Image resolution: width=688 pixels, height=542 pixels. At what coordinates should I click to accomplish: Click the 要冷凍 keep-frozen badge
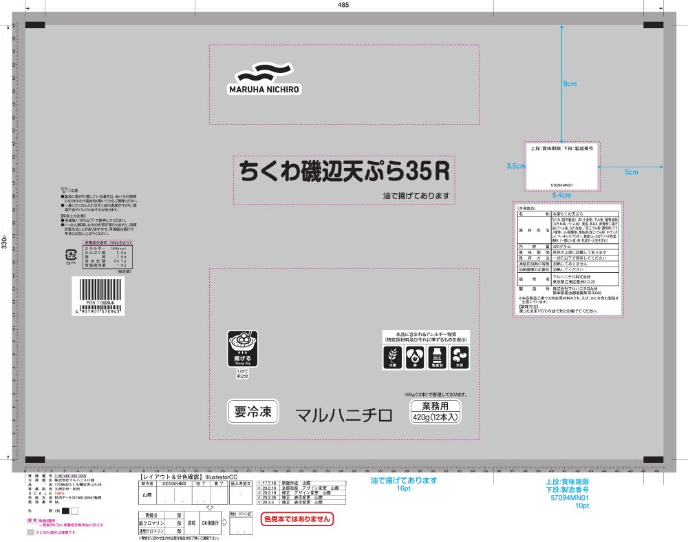coord(252,412)
